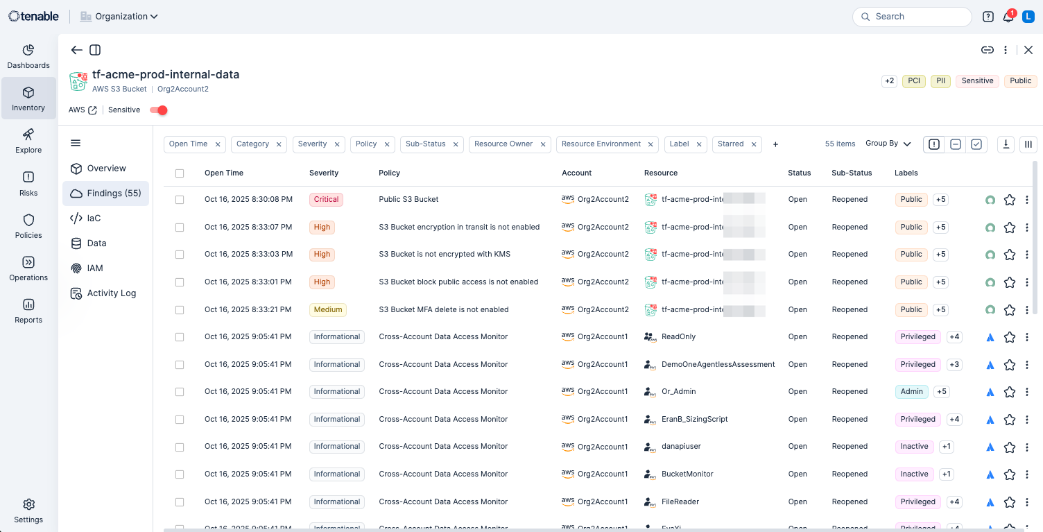The image size is (1043, 532).
Task: Open the AWS external console link
Action: tap(92, 110)
